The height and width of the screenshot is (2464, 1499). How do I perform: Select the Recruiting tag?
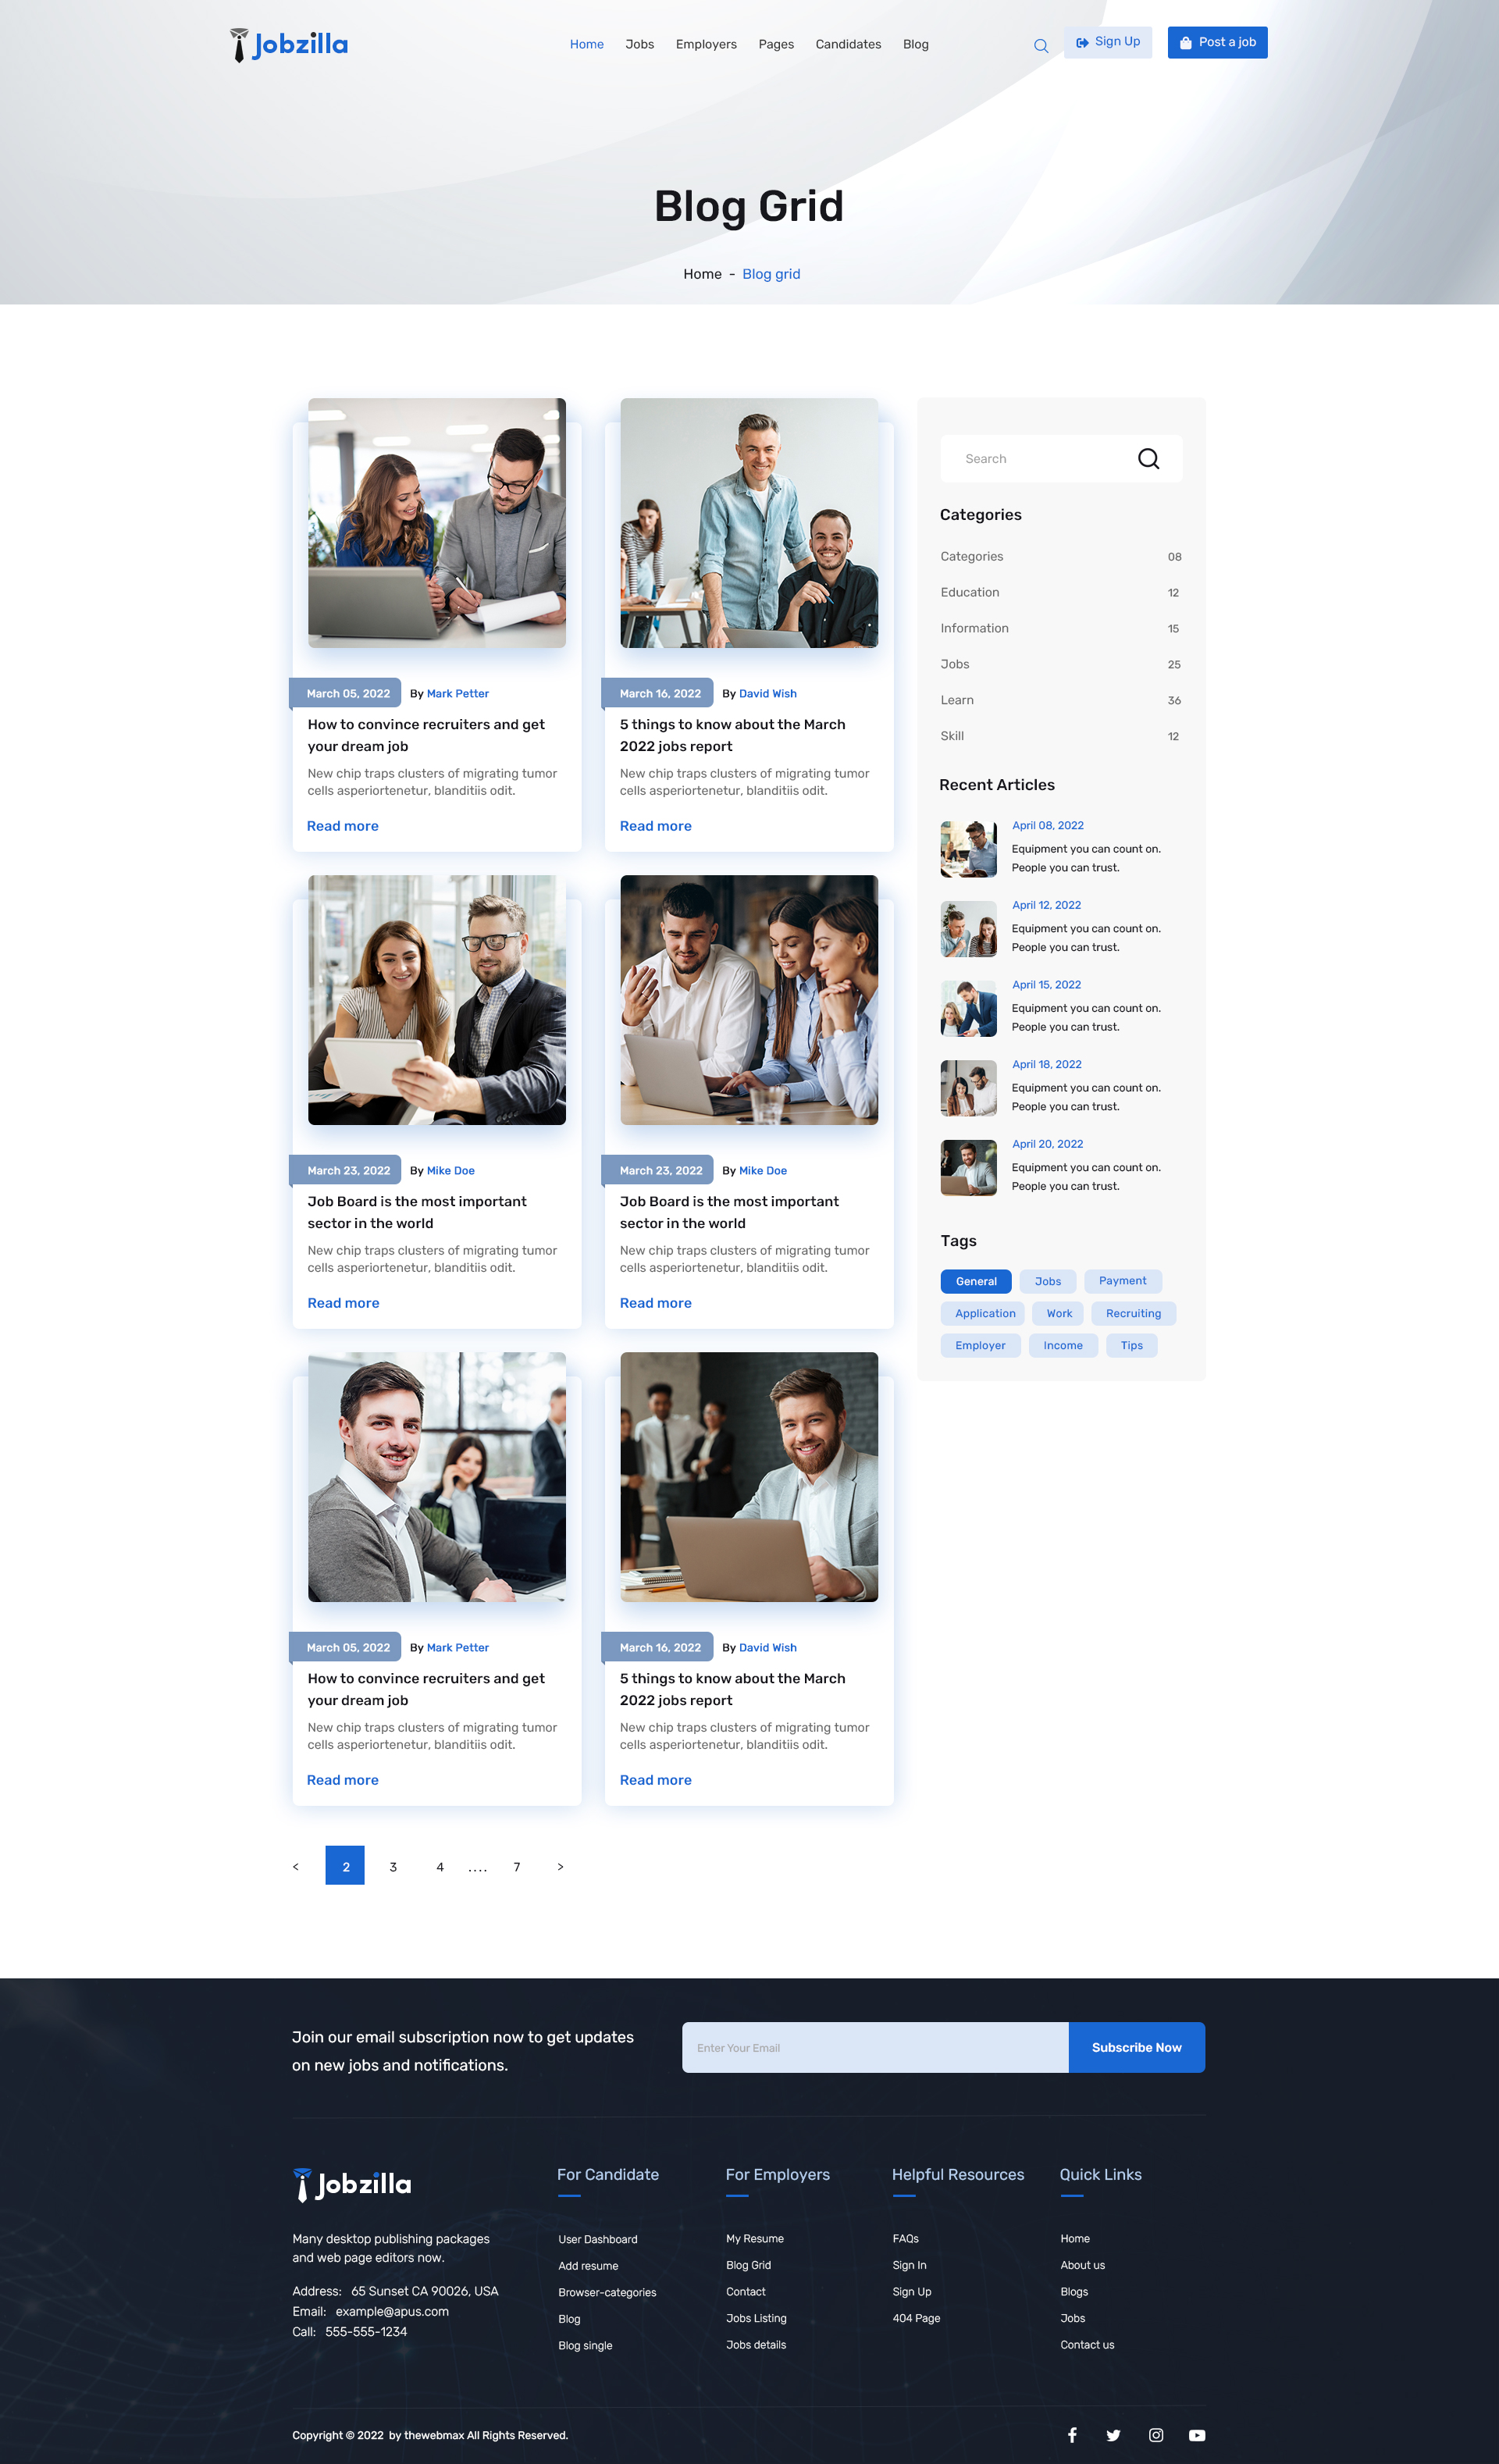pos(1133,1313)
